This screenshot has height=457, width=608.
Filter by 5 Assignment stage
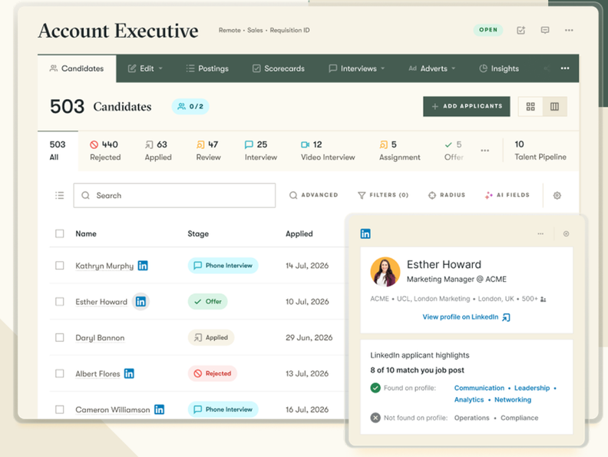coord(399,151)
